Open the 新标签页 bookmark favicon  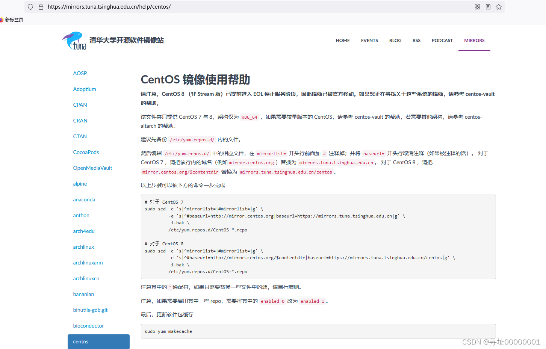[x=1, y=20]
